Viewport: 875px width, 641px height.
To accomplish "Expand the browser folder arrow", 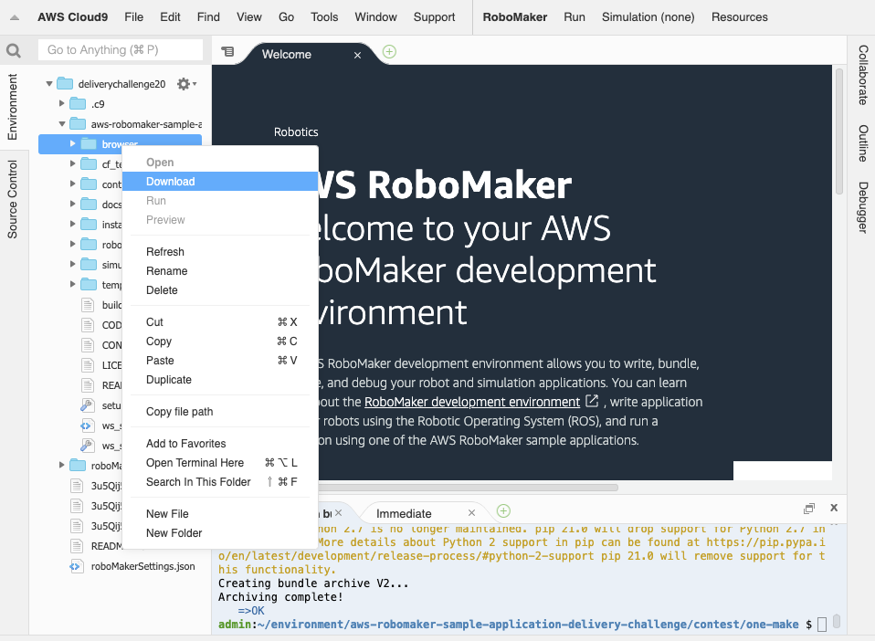I will [x=72, y=143].
